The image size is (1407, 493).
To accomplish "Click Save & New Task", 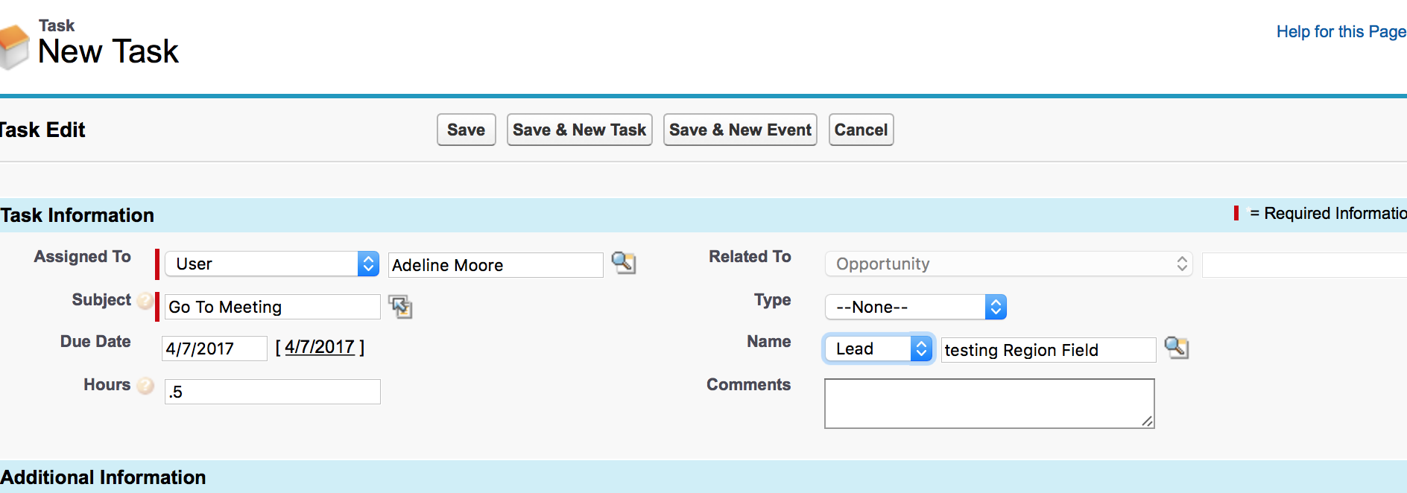I will pyautogui.click(x=579, y=130).
